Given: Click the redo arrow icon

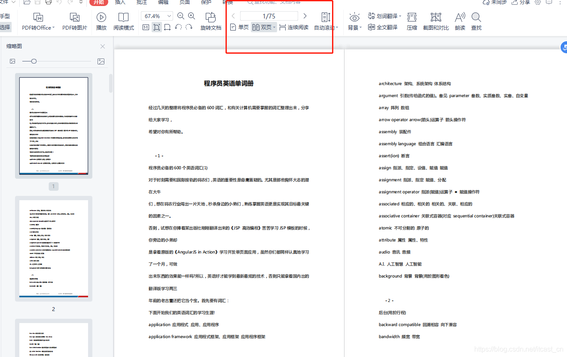Looking at the screenshot, I should click(70, 2).
